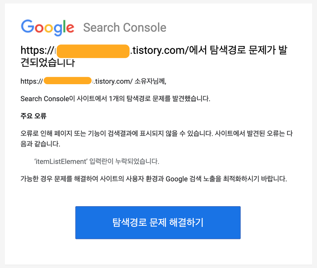Click the white space below the blue button
This screenshot has width=317, height=268.
(x=158, y=252)
